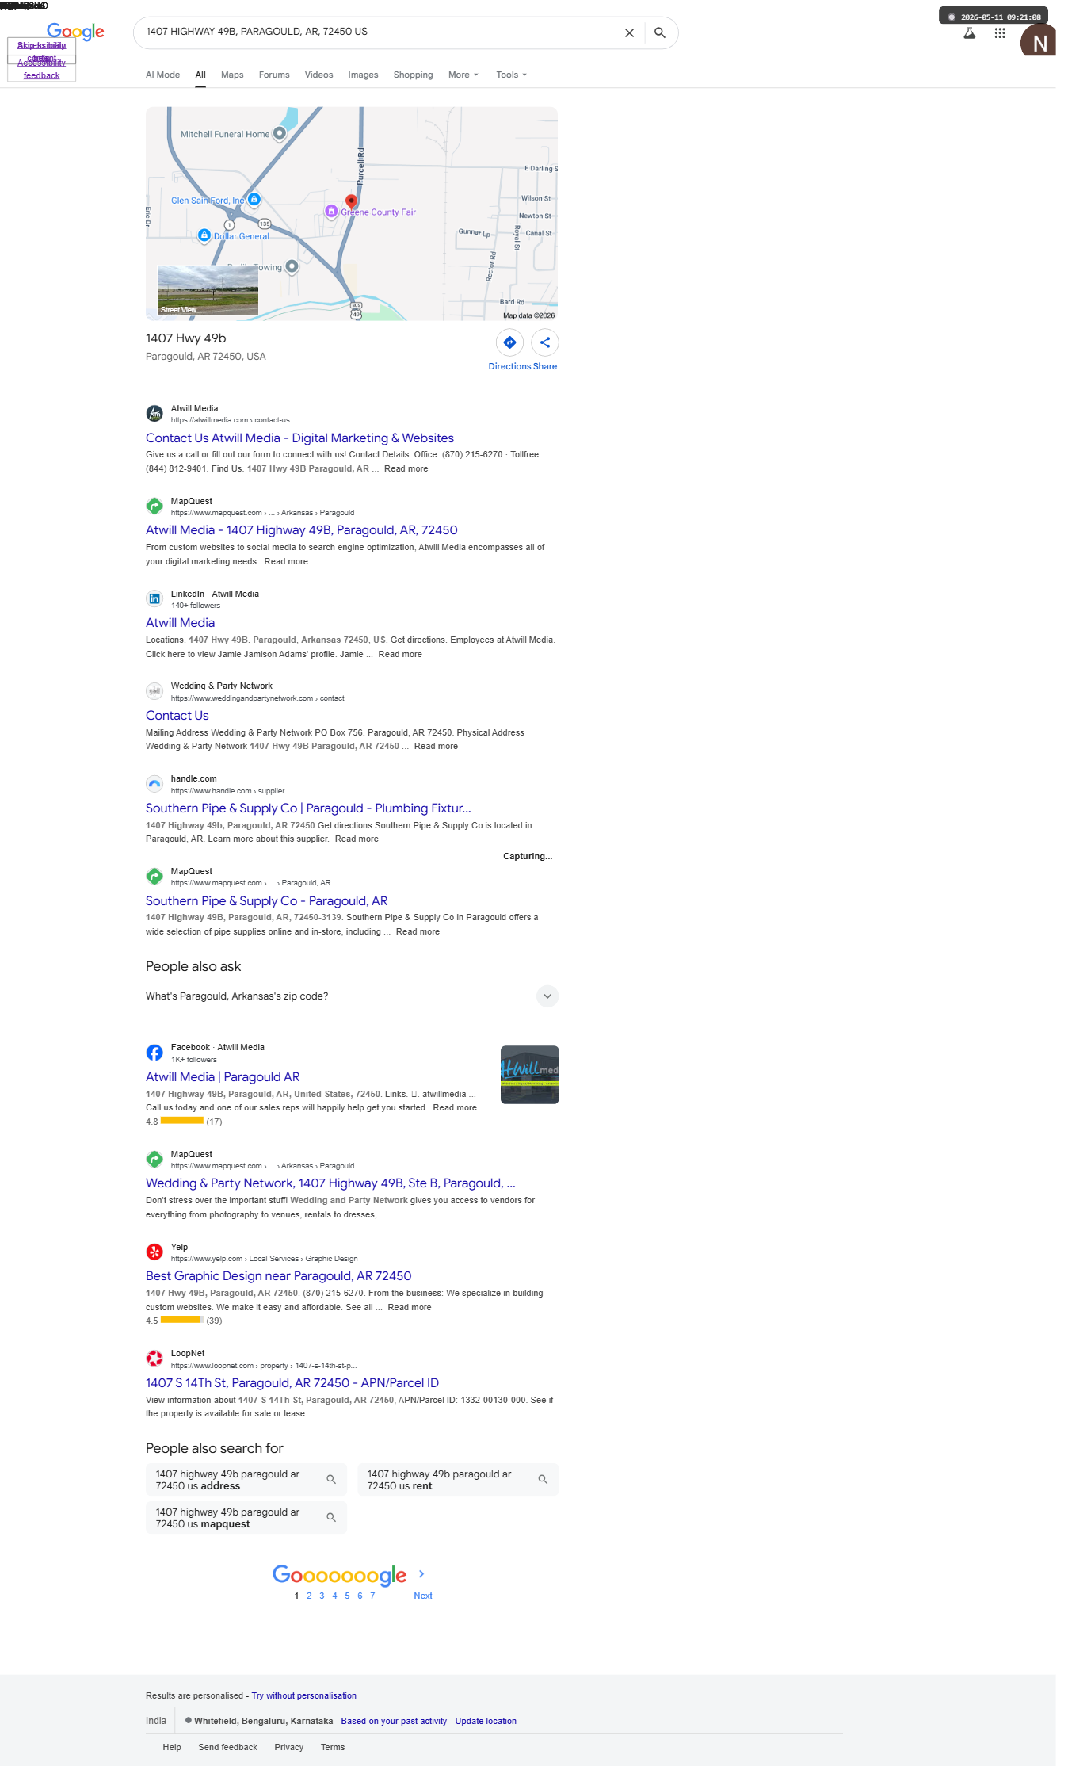
Task: Click the Google logo
Action: [x=75, y=32]
